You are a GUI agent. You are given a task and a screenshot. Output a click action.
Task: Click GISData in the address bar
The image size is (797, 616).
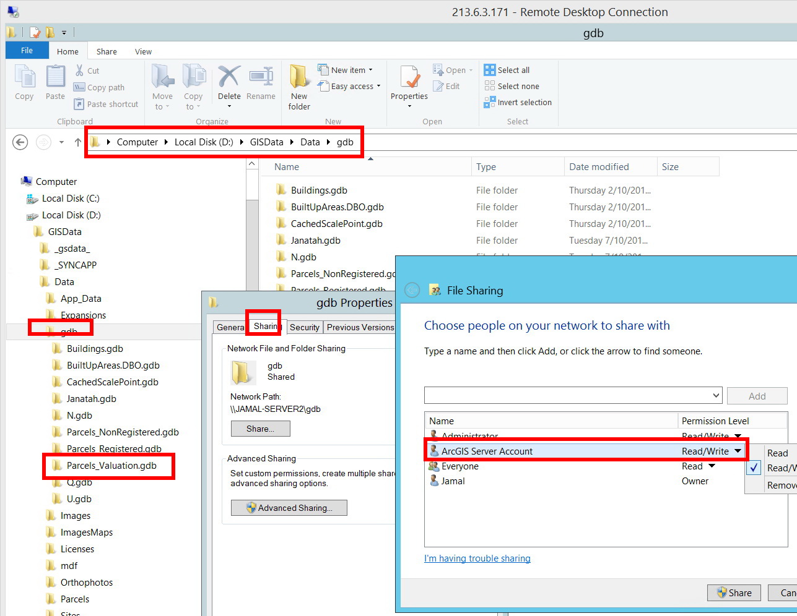click(x=266, y=142)
